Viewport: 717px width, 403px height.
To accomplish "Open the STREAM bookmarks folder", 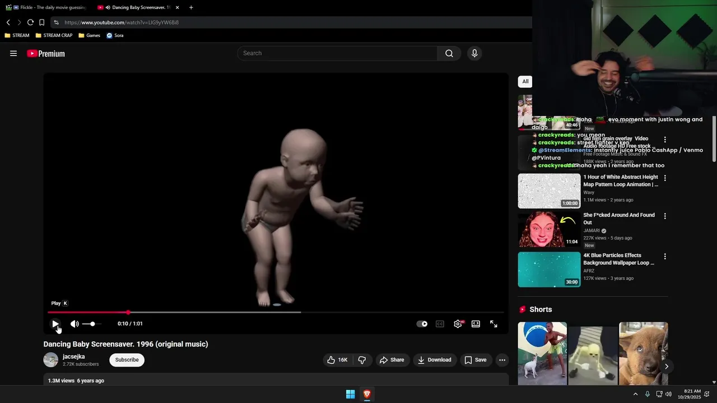I will point(17,35).
